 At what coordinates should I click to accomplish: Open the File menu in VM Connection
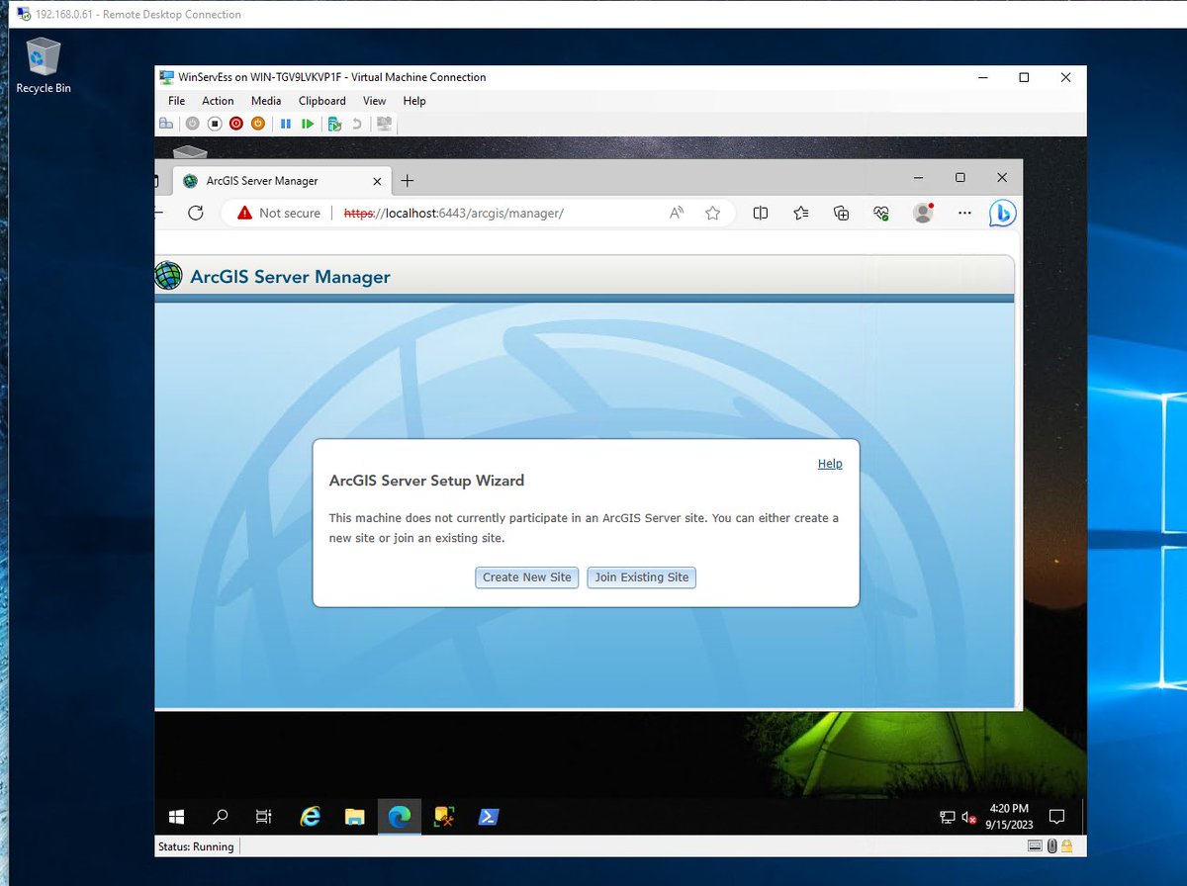176,101
